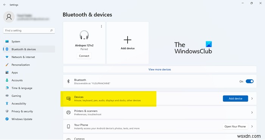Open the Apps settings page
The height and width of the screenshot is (140, 265).
click(x=29, y=72)
